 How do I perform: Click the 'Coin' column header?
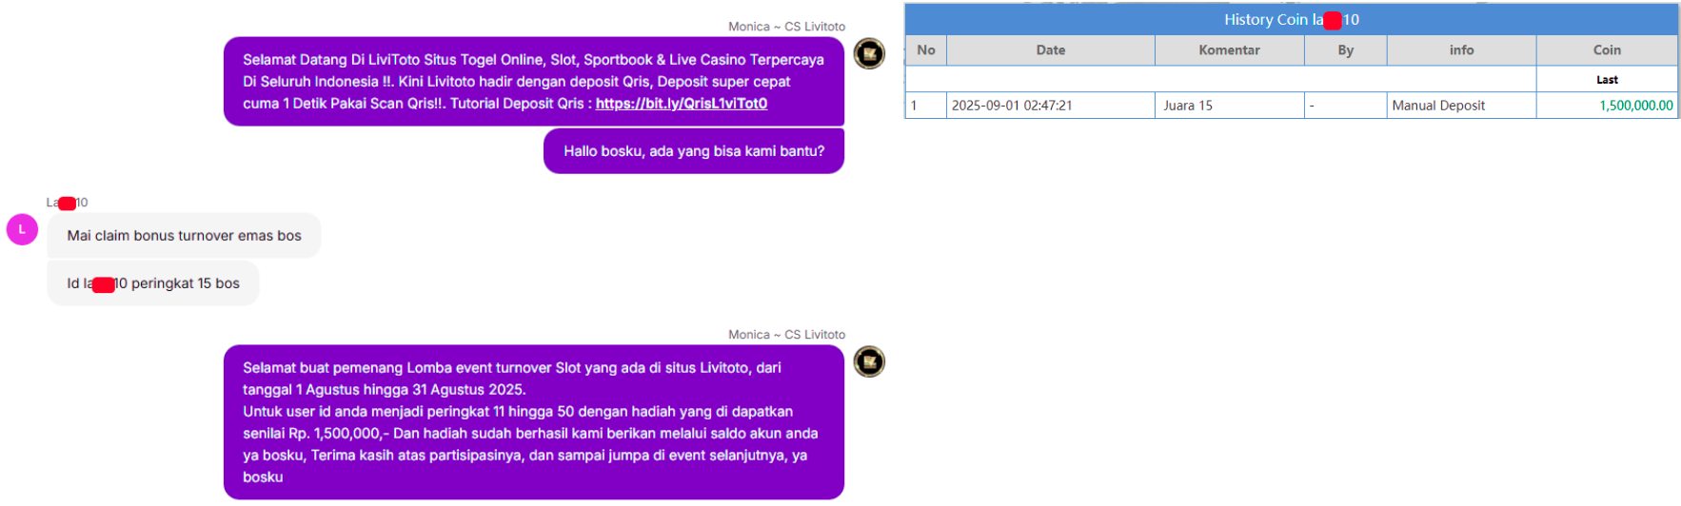(1608, 50)
